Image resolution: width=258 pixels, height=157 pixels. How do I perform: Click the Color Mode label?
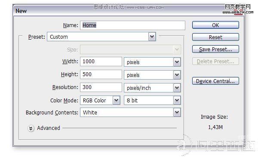pyautogui.click(x=64, y=100)
